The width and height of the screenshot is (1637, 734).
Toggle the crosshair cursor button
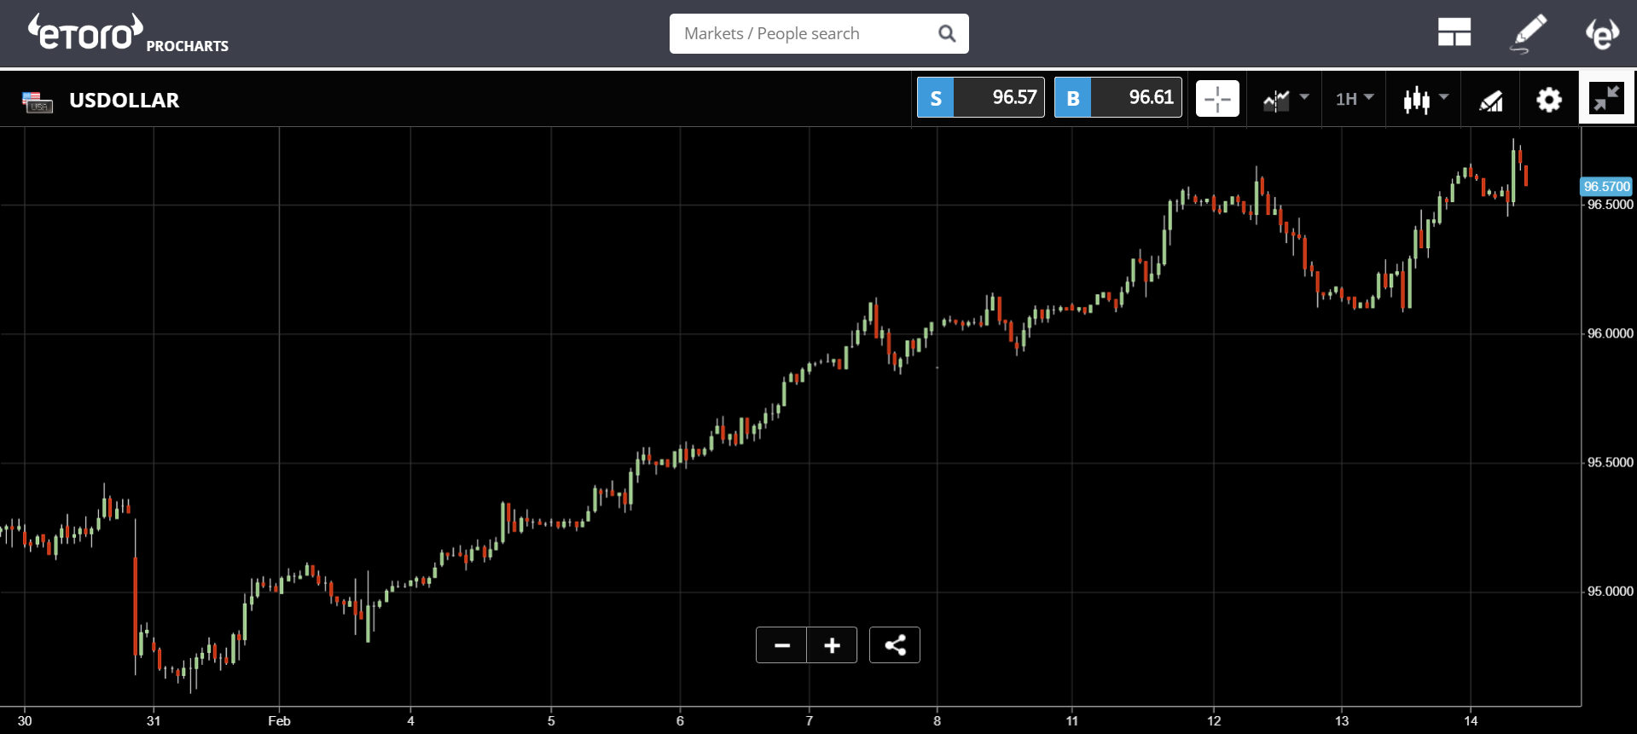[x=1217, y=99]
